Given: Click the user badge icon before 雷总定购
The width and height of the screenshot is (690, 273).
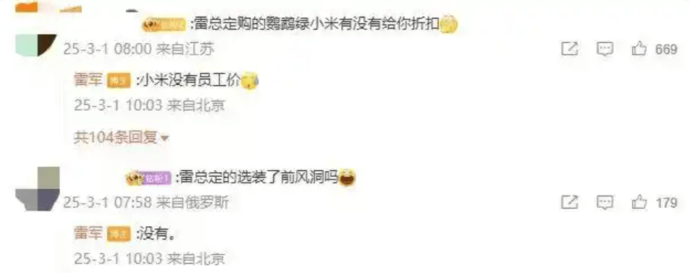Looking at the screenshot, I should pyautogui.click(x=163, y=25).
